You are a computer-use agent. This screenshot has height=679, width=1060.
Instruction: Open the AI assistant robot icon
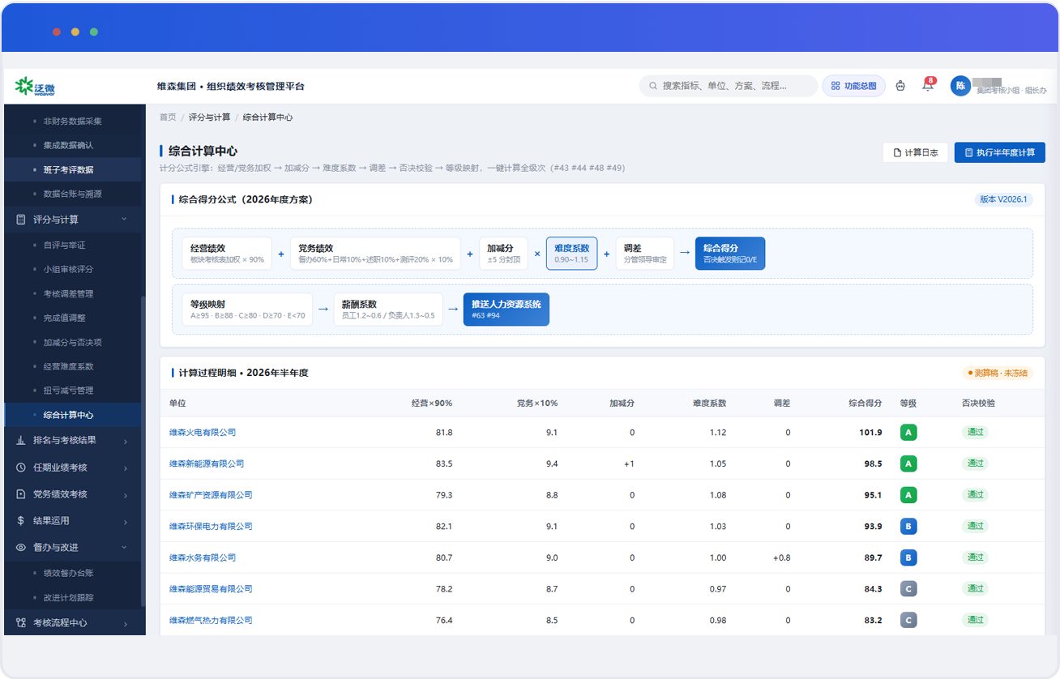(x=900, y=86)
